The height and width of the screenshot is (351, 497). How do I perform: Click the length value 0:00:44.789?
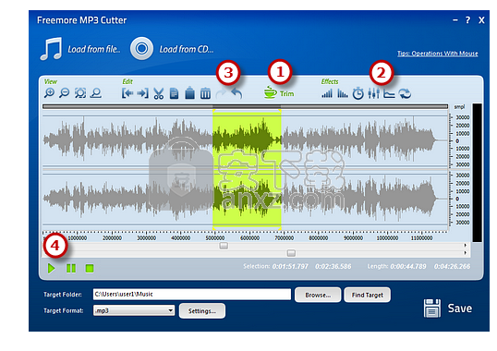click(408, 266)
